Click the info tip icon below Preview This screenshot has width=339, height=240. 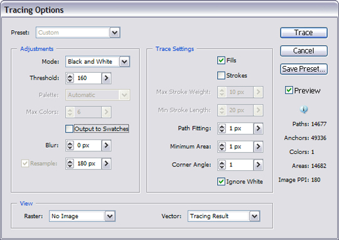[x=304, y=109]
